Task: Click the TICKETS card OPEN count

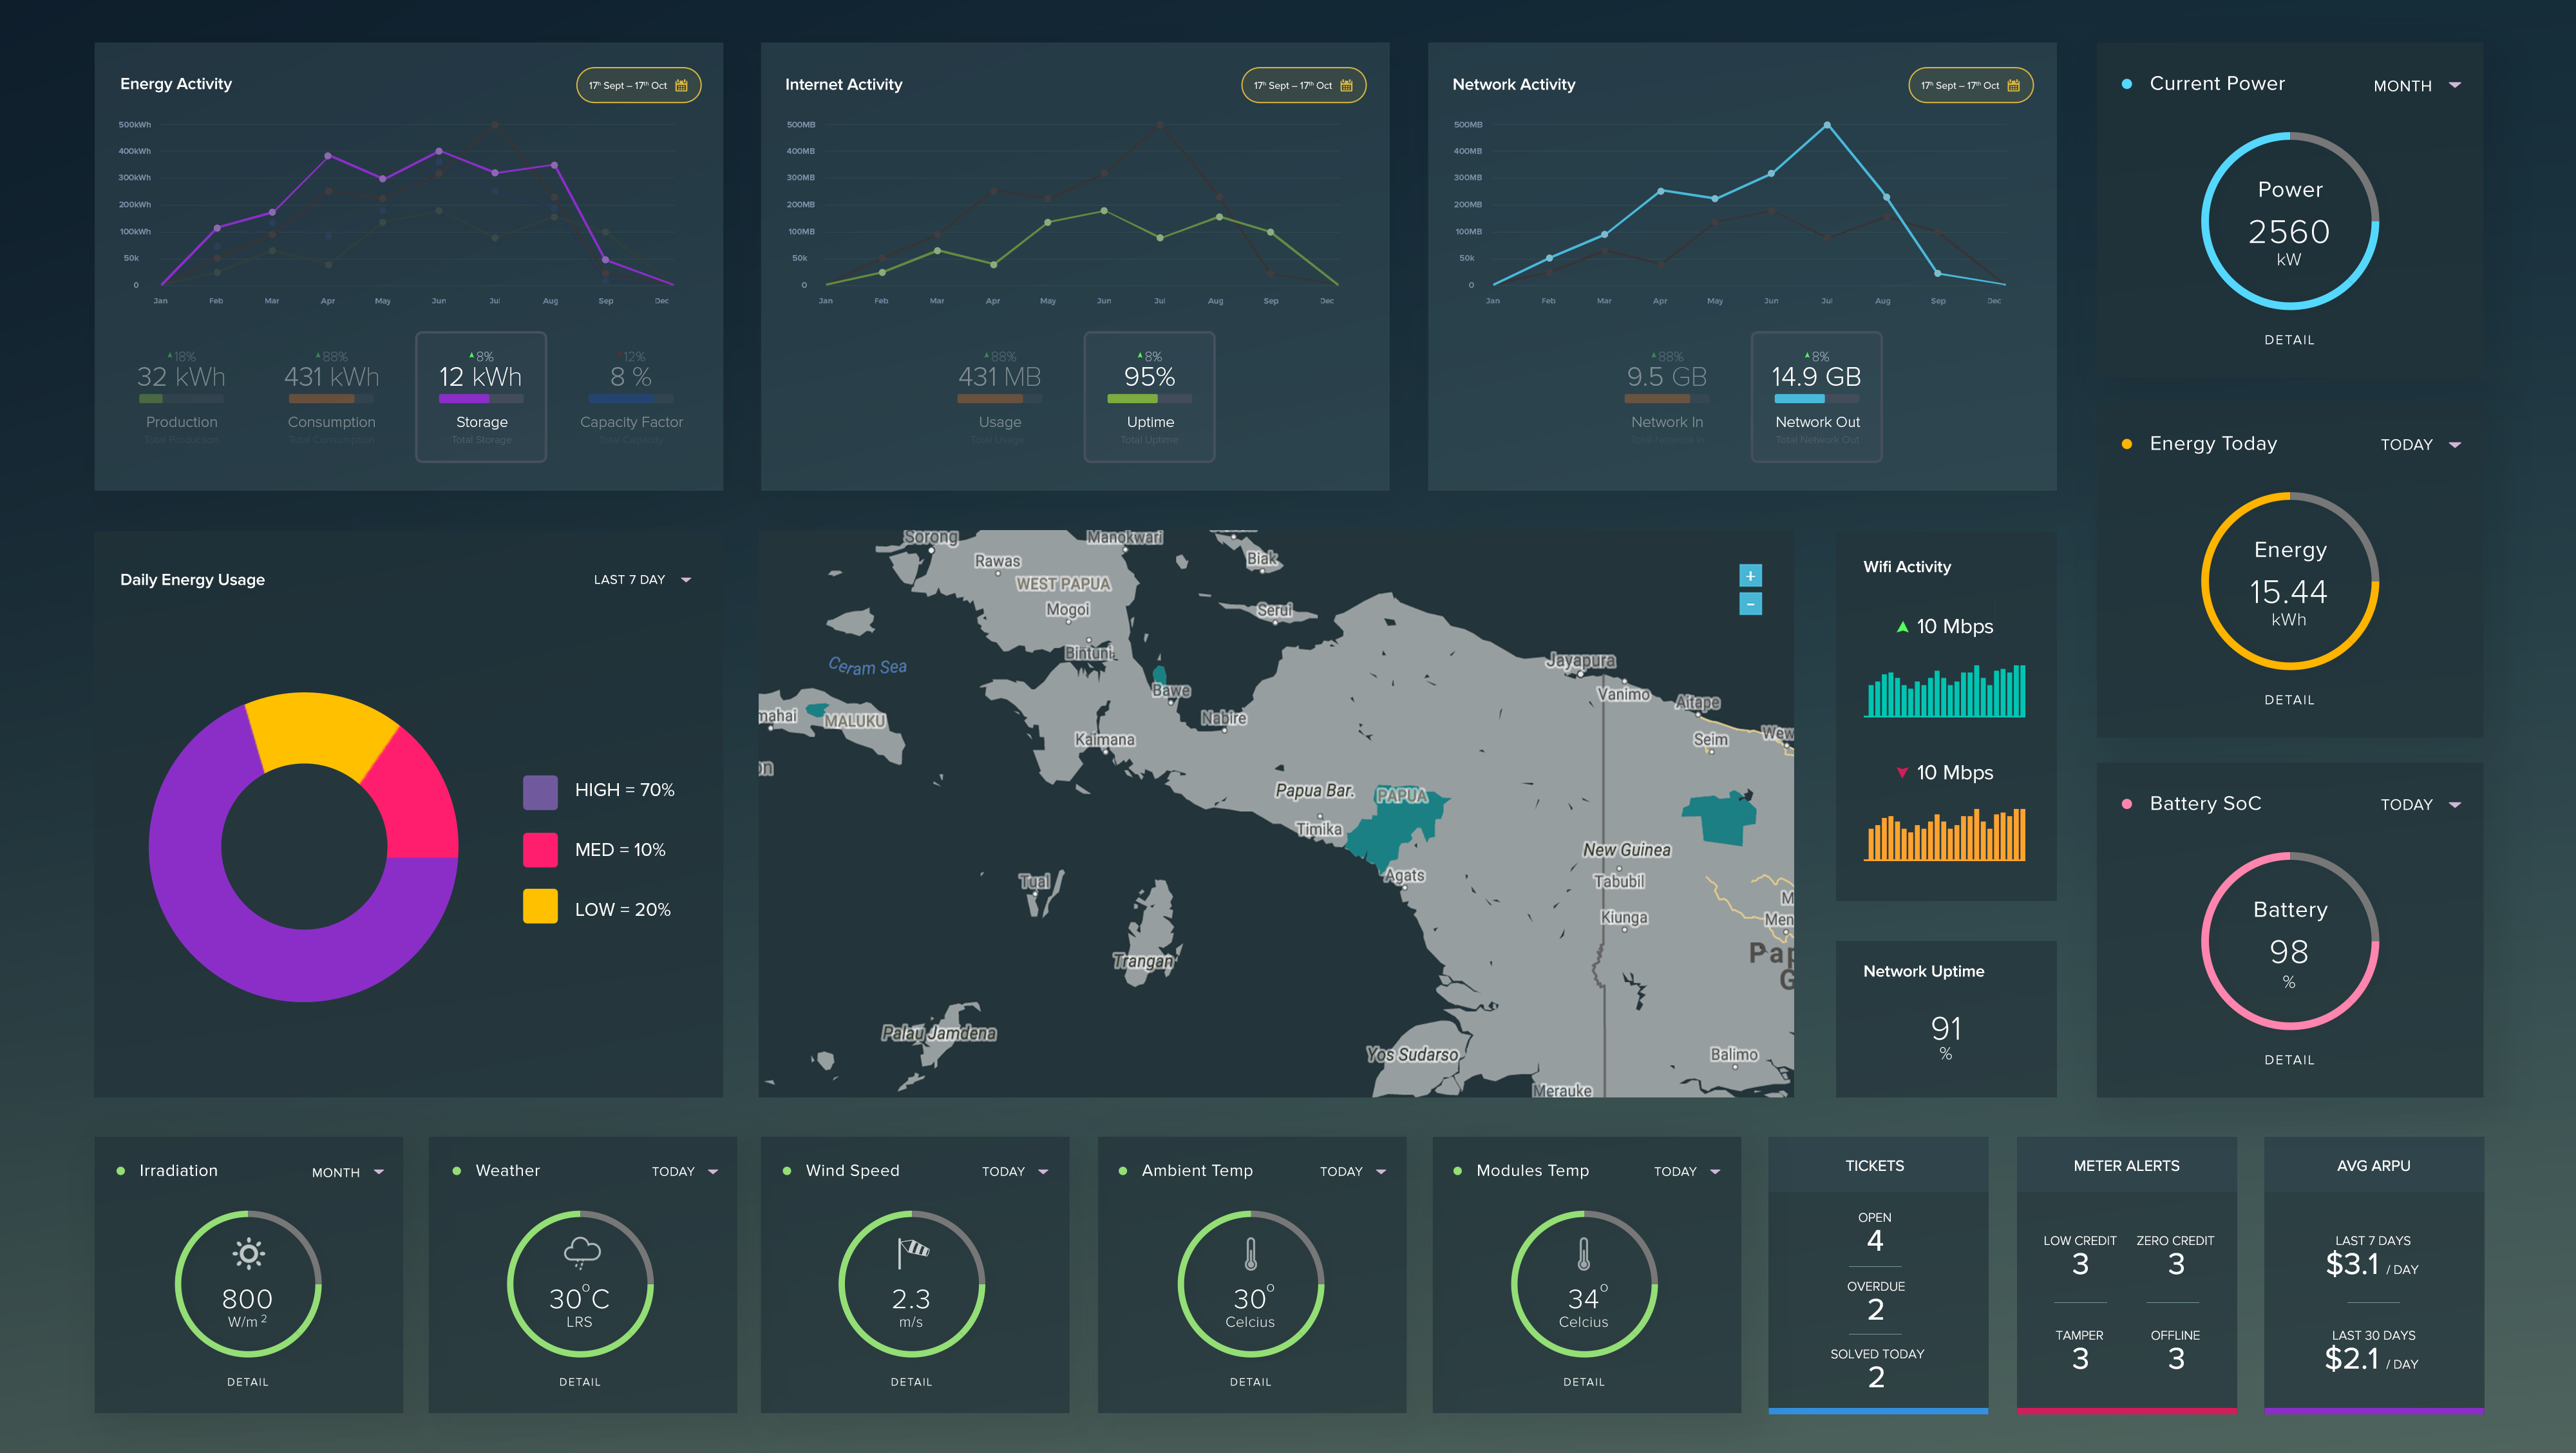Action: tap(1875, 1241)
